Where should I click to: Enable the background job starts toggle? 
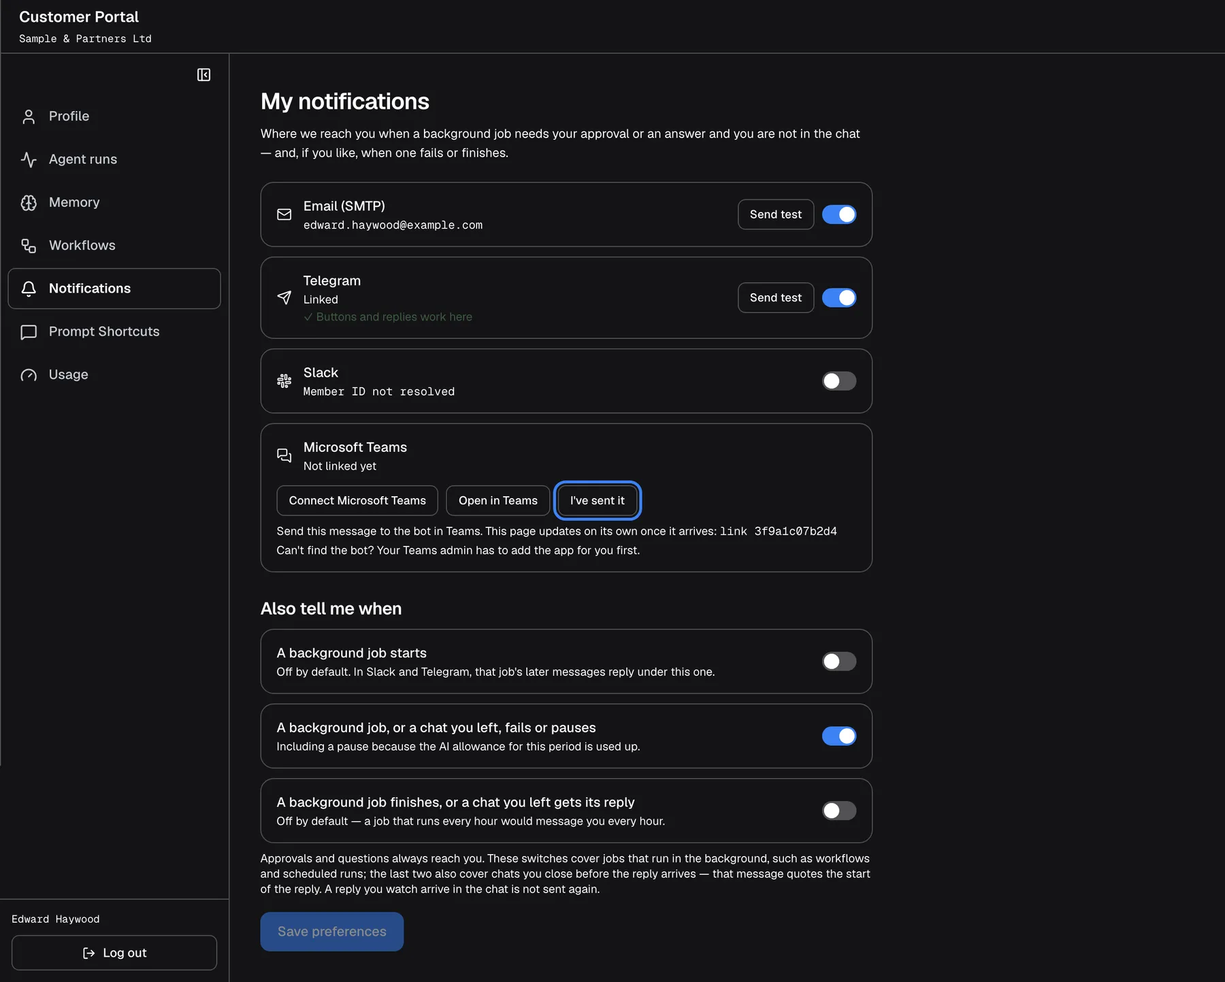[839, 661]
